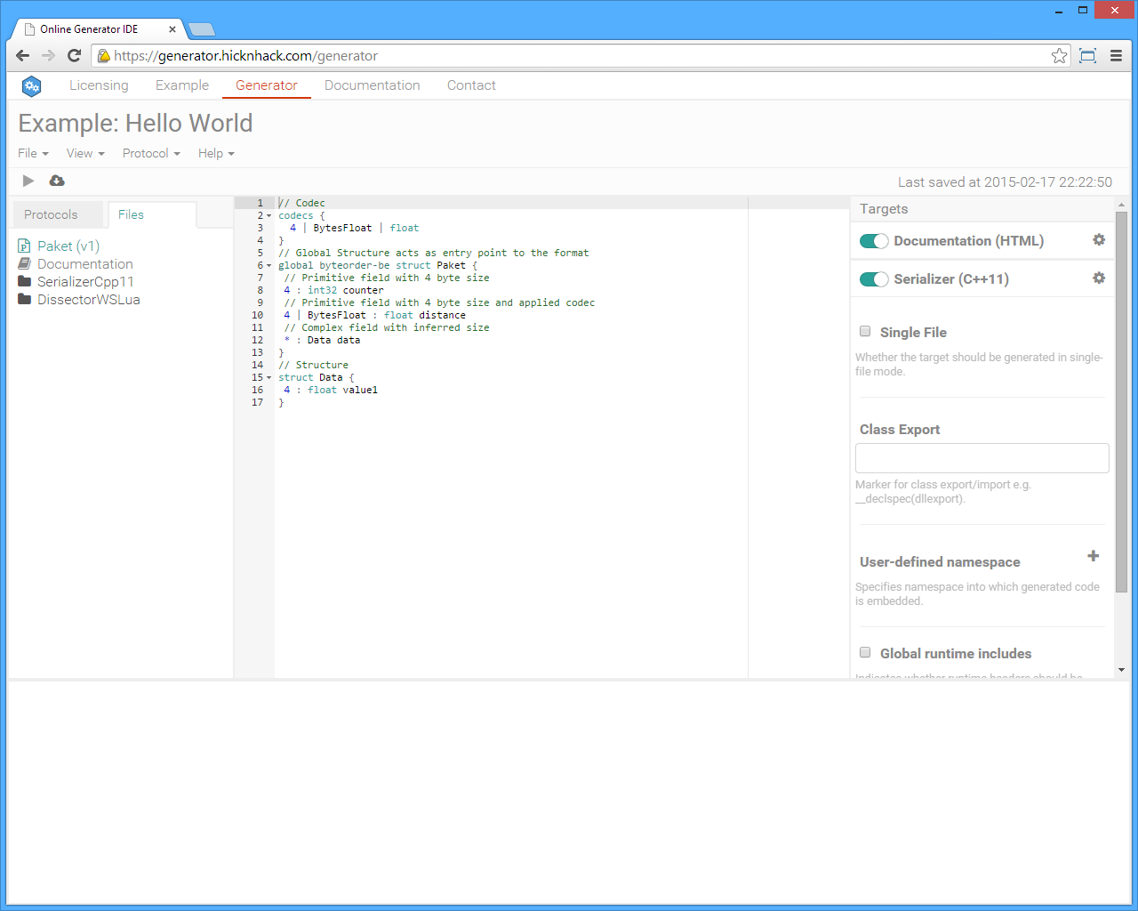Click the Class Export text field
The height and width of the screenshot is (911, 1138).
pyautogui.click(x=982, y=458)
